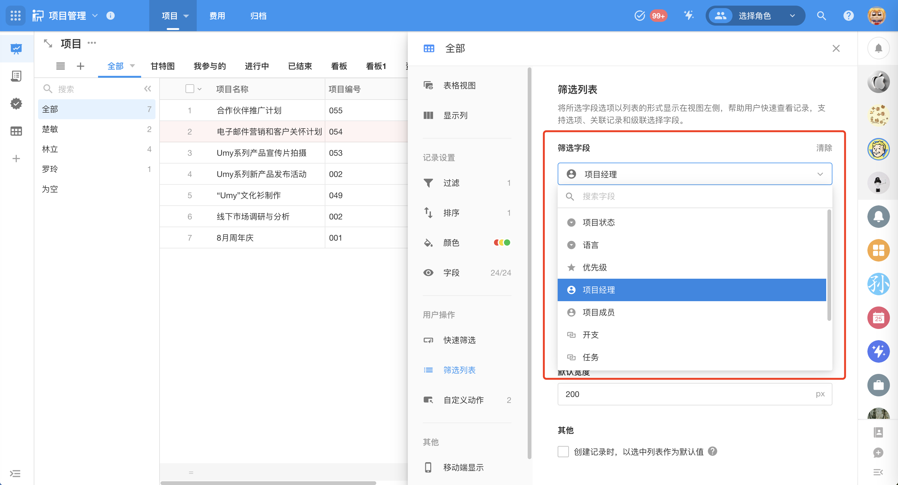Open 排序 settings in the panel menu
This screenshot has width=898, height=485.
click(x=467, y=213)
